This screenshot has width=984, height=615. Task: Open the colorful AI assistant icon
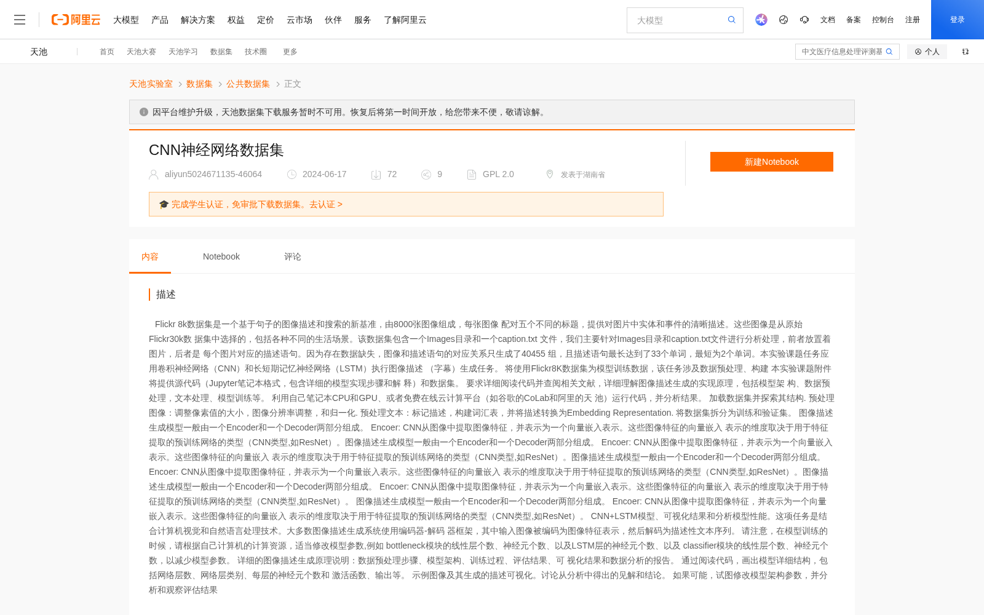tap(761, 20)
